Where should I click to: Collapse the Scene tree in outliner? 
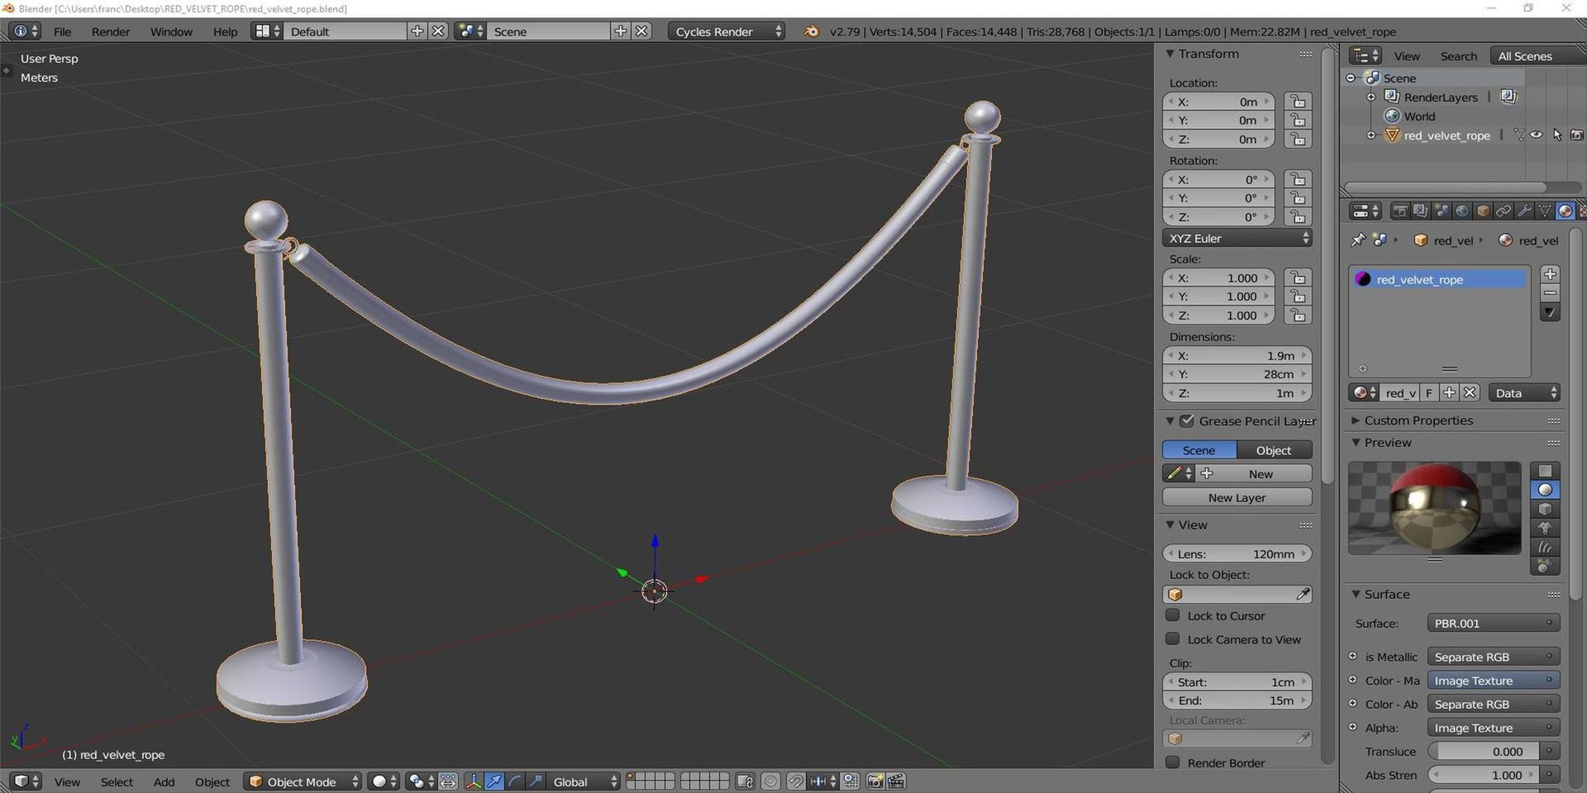pos(1351,78)
